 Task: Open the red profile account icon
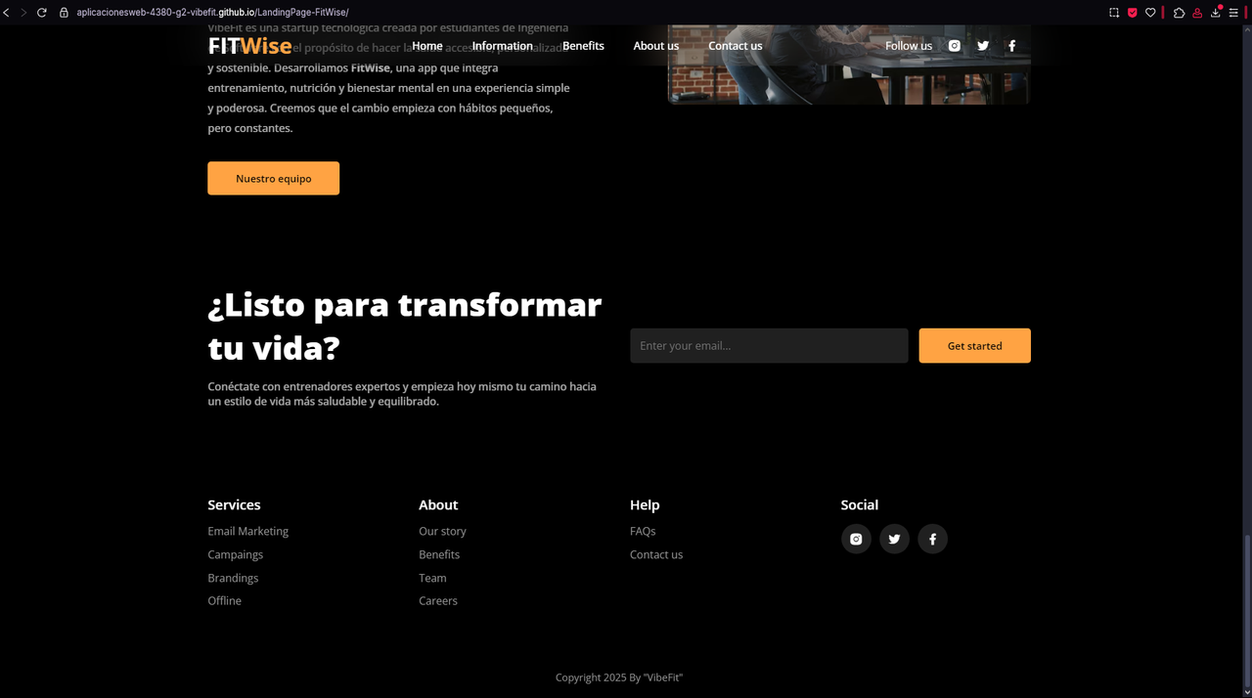click(x=1197, y=13)
